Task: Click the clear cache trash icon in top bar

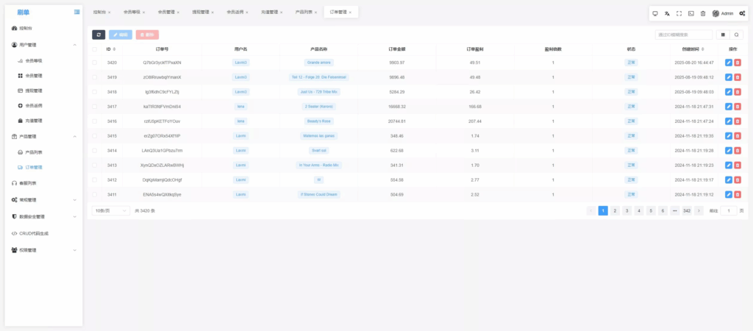Action: point(702,13)
